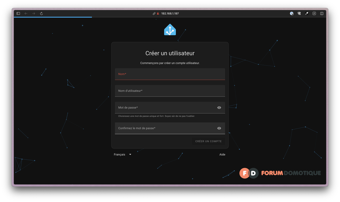Toggle the browser sidebar icon
The width and height of the screenshot is (340, 202).
tap(18, 14)
